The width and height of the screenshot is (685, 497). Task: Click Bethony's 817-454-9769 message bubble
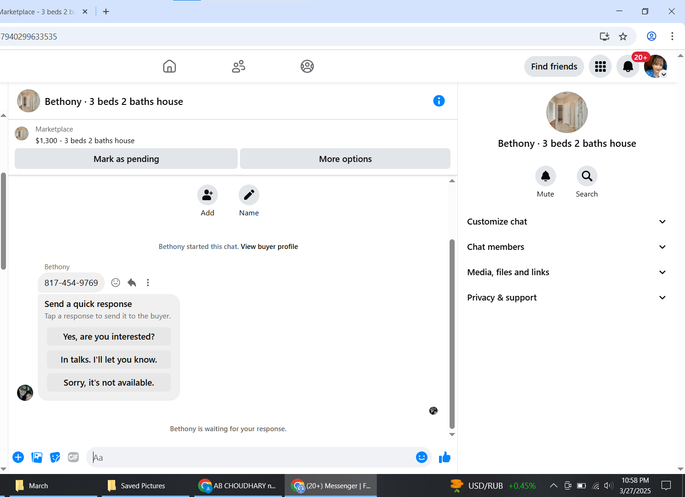pyautogui.click(x=71, y=283)
